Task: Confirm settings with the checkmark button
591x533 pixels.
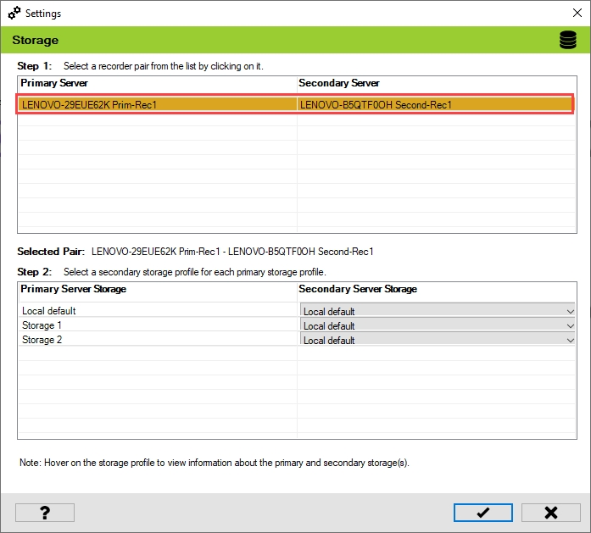Action: coord(482,512)
